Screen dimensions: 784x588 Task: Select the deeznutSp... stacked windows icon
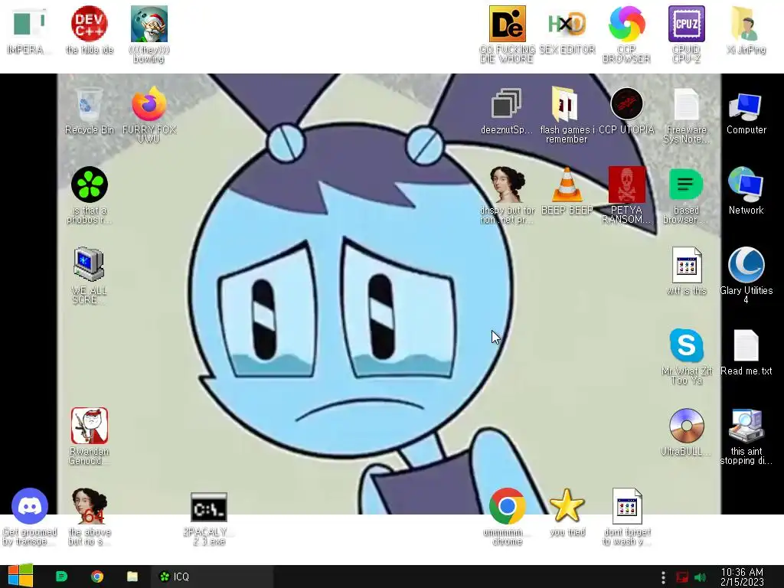pyautogui.click(x=507, y=104)
